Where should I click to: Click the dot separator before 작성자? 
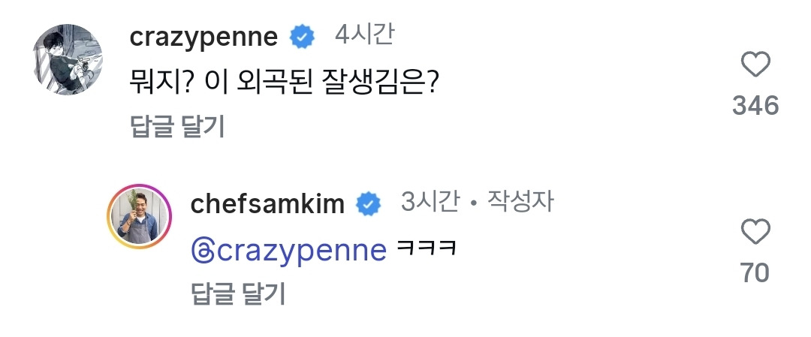(474, 203)
